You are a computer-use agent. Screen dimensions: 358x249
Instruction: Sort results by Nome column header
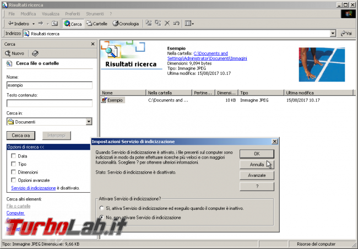(123, 93)
